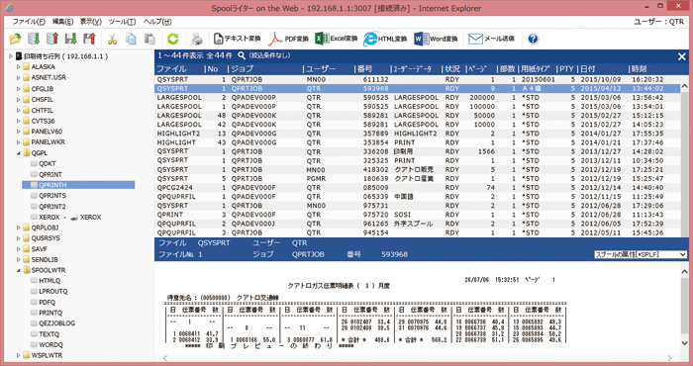
Task: Expand the 印刷待ち行列 root node
Action: (x=11, y=56)
